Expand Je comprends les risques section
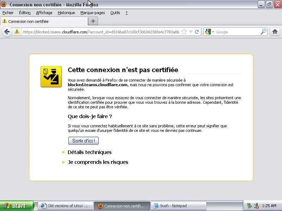 point(98,162)
